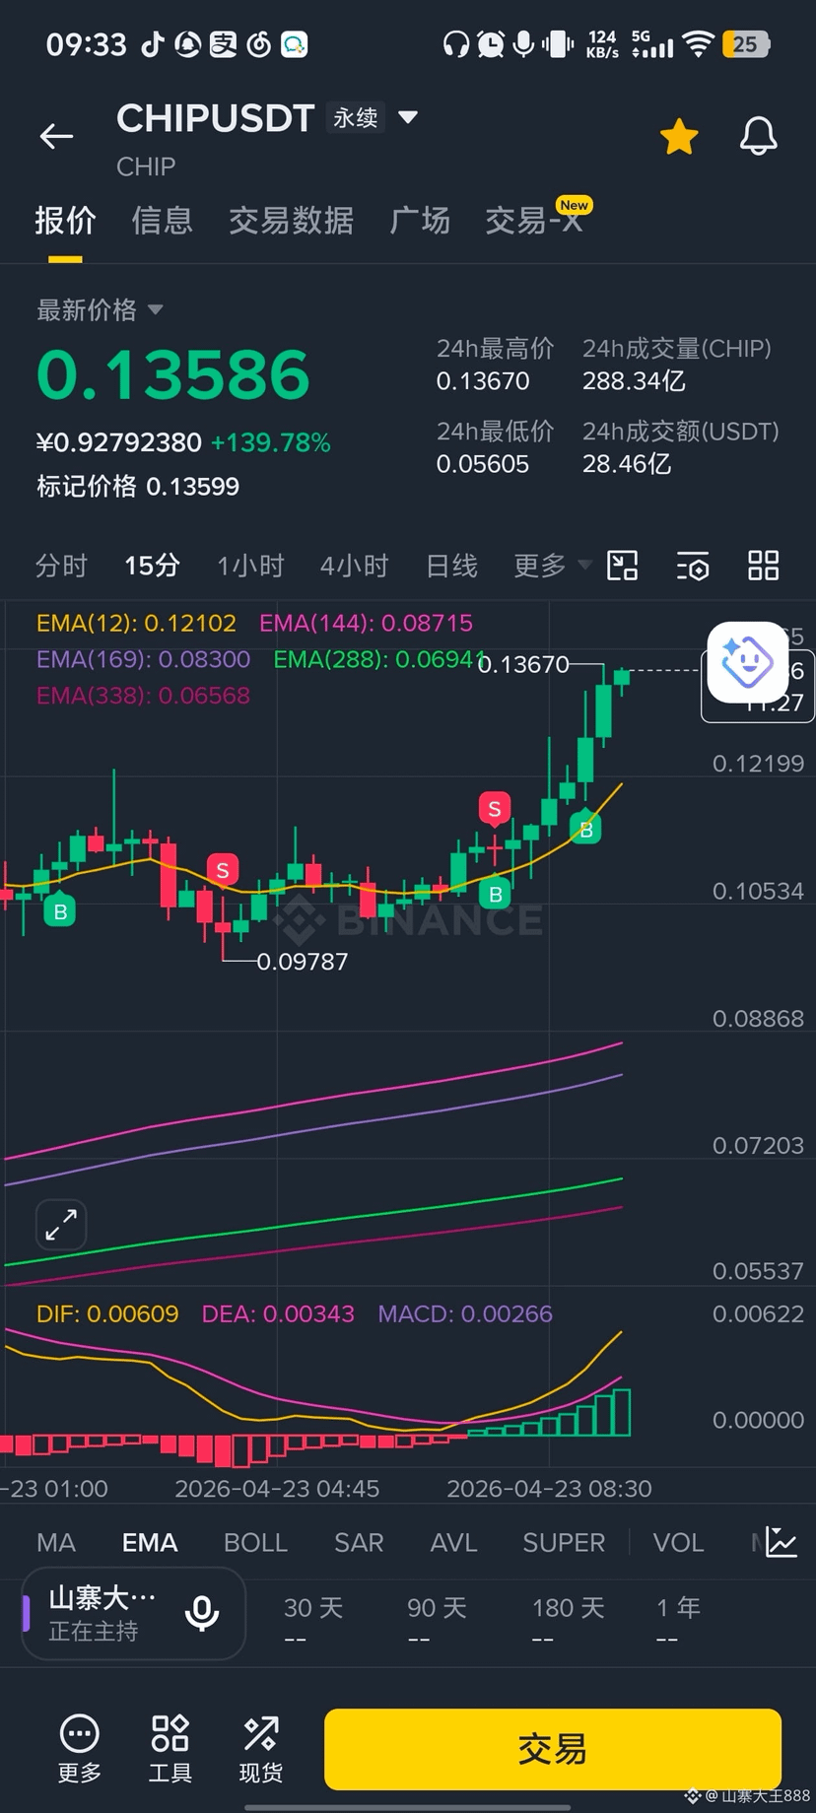Tap the last price 0.13586

click(173, 375)
